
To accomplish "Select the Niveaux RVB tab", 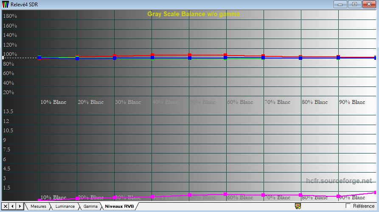I will point(119,206).
